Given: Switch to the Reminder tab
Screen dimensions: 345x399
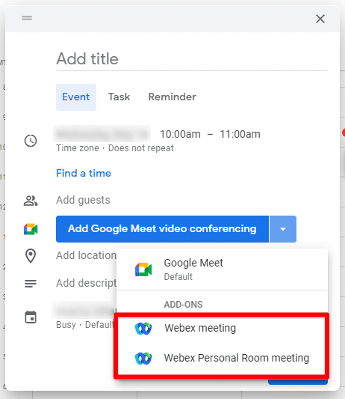Looking at the screenshot, I should tap(172, 97).
